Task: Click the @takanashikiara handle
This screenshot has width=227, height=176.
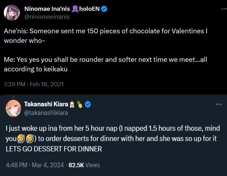Action: 46,112
